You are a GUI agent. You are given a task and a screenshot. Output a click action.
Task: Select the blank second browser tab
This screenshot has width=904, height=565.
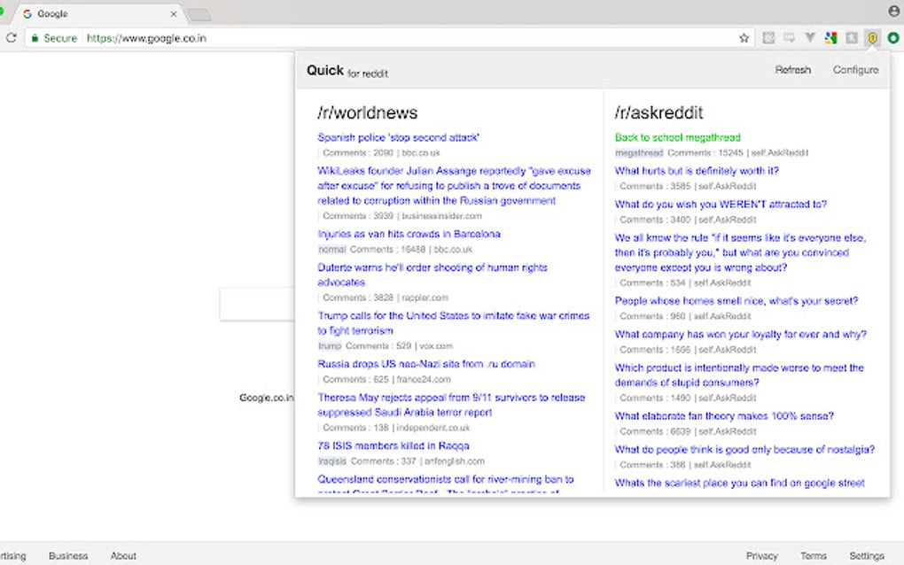[x=201, y=14]
